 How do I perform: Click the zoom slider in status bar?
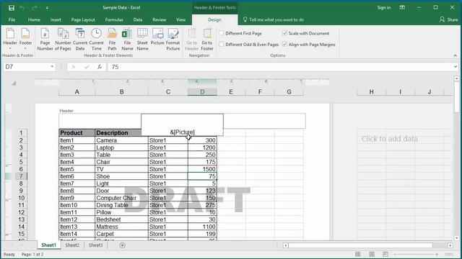point(416,254)
